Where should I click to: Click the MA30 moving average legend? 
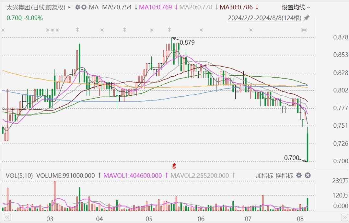[x=237, y=7]
